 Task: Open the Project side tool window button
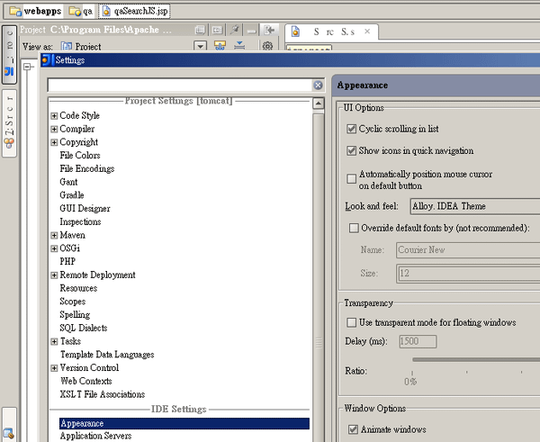coord(9,54)
